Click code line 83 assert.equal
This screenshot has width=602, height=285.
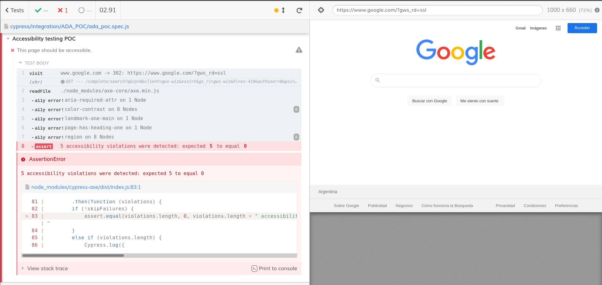[x=160, y=216]
